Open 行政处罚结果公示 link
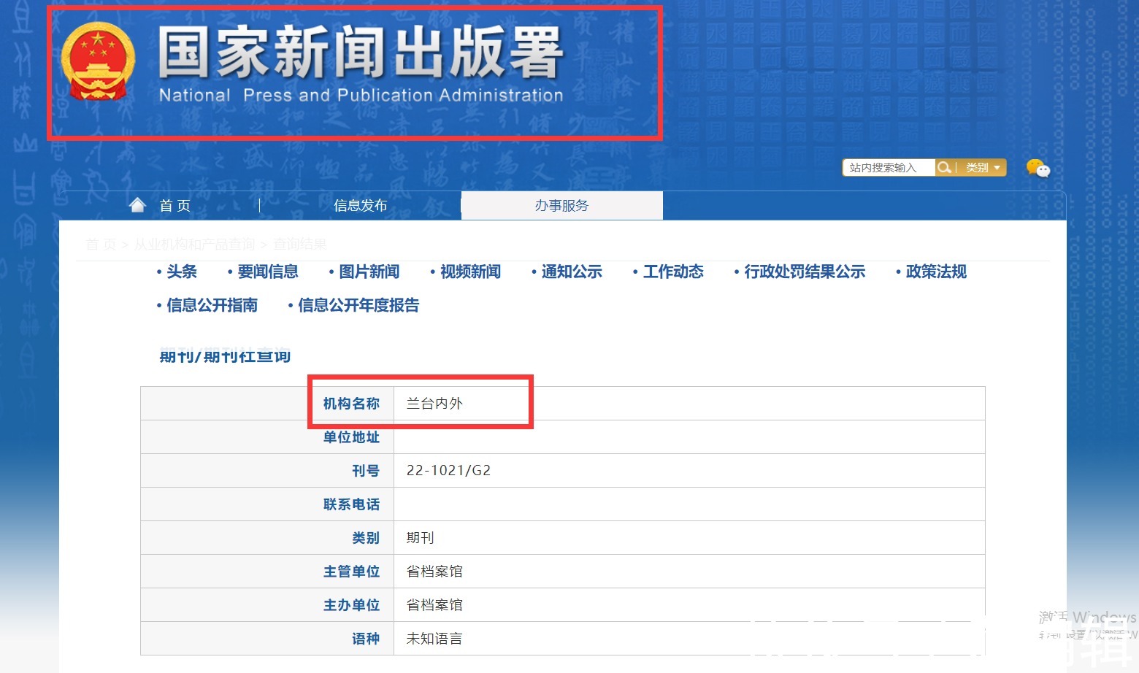 point(804,272)
